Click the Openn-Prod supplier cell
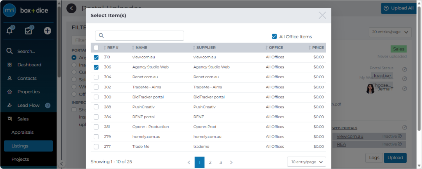 click(x=204, y=127)
